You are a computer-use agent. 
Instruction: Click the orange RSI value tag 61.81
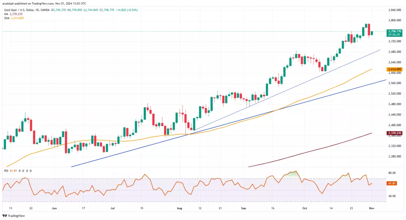point(392,183)
